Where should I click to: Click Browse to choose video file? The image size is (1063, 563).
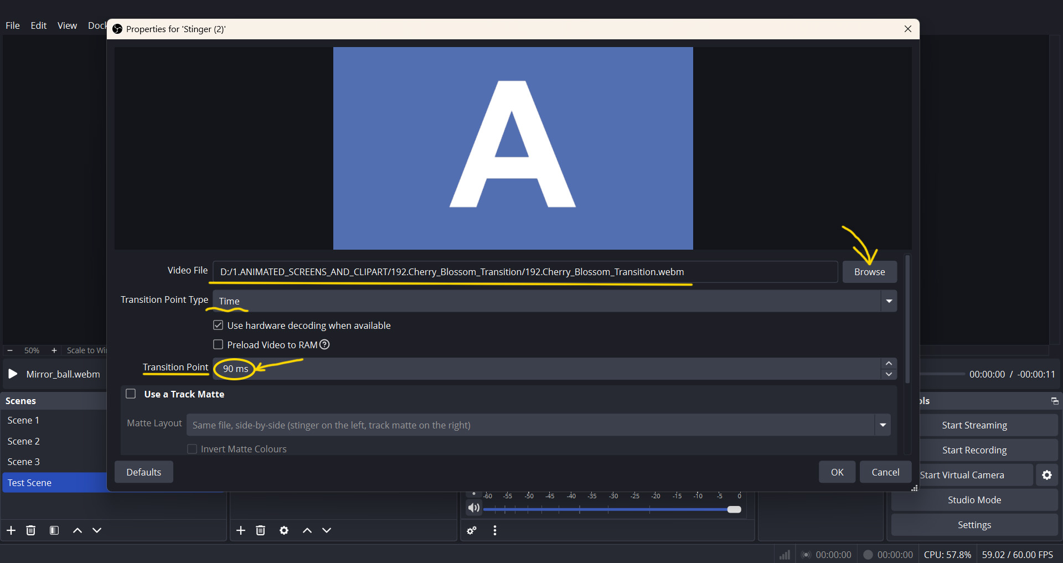point(869,272)
